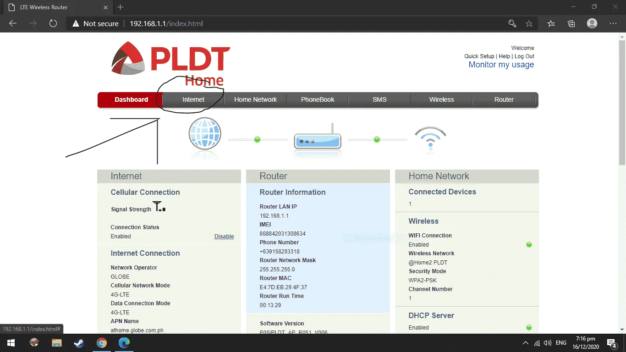626x352 pixels.
Task: Click the Signal Strength antenna icon
Action: click(x=159, y=207)
